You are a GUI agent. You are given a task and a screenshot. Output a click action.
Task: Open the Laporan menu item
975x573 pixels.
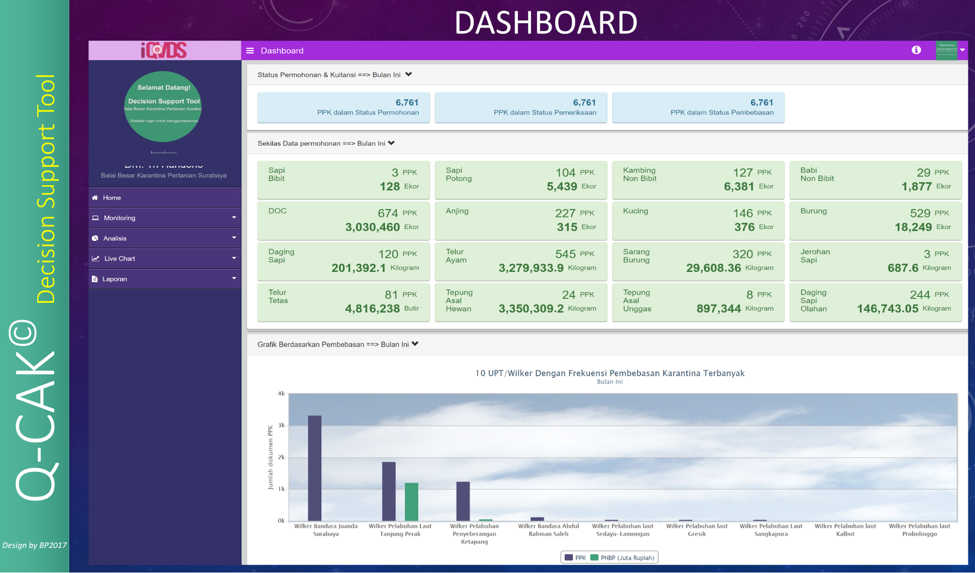click(x=115, y=279)
